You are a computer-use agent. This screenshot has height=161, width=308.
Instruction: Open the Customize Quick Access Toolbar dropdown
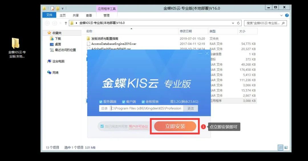(x=62, y=9)
